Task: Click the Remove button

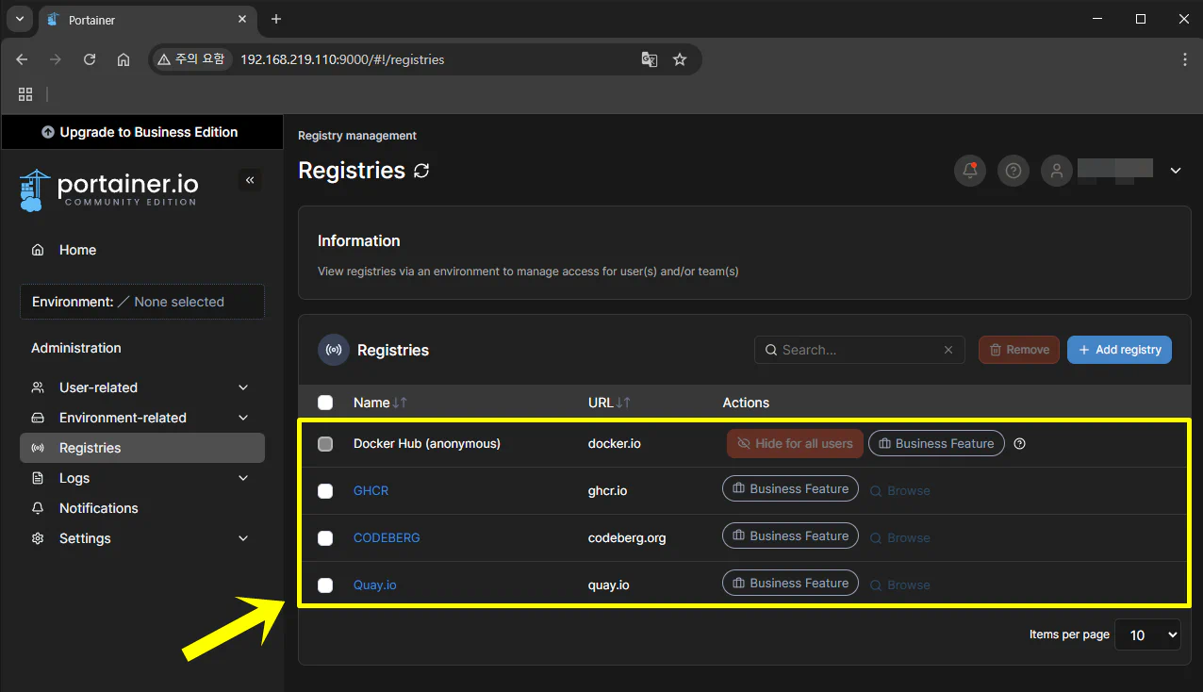Action: coord(1019,350)
